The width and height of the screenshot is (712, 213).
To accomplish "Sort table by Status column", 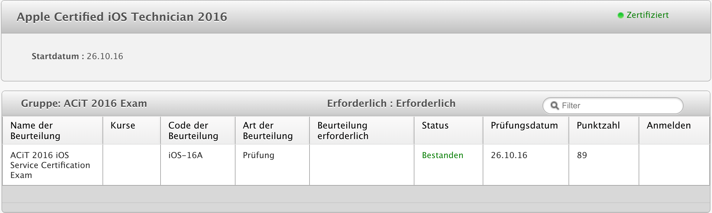I will pos(435,126).
